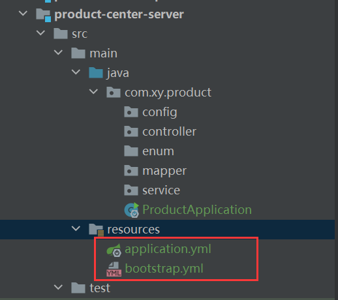The width and height of the screenshot is (338, 300).
Task: Collapse the java source root chevron
Action: (x=76, y=72)
